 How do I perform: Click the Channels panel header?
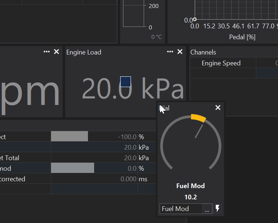[203, 52]
